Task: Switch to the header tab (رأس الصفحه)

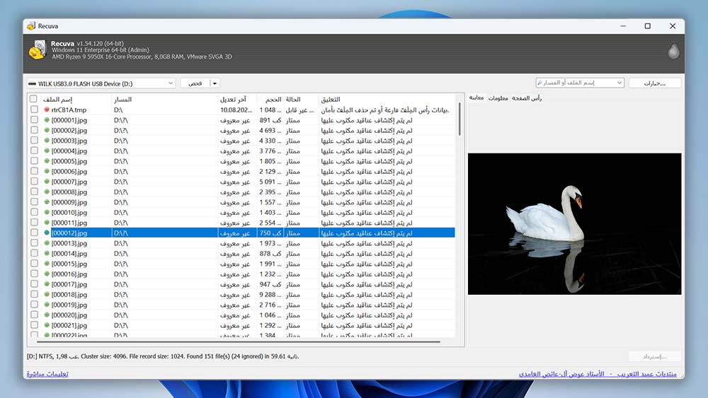Action: (x=527, y=98)
